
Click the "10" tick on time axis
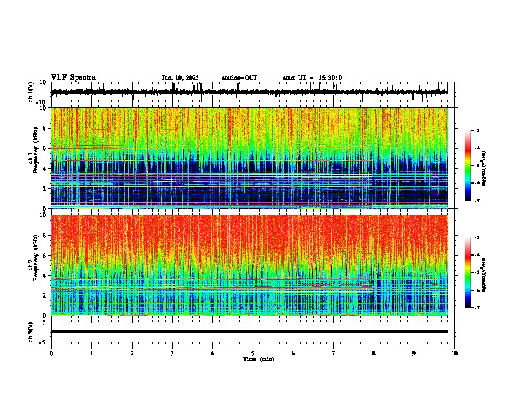454,353
